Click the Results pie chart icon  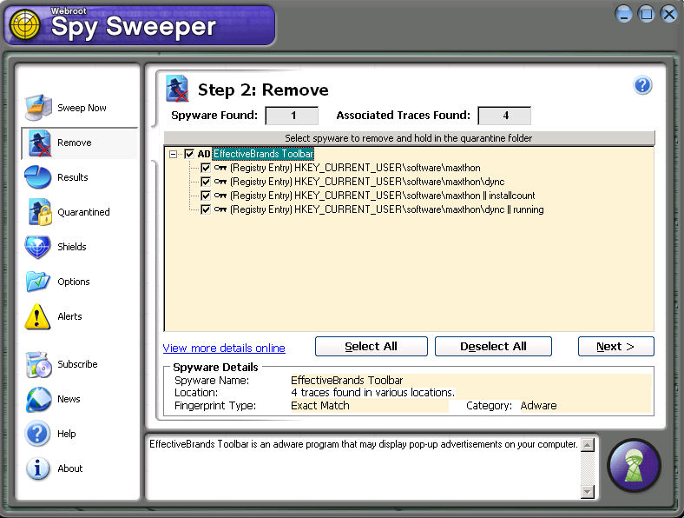[38, 177]
